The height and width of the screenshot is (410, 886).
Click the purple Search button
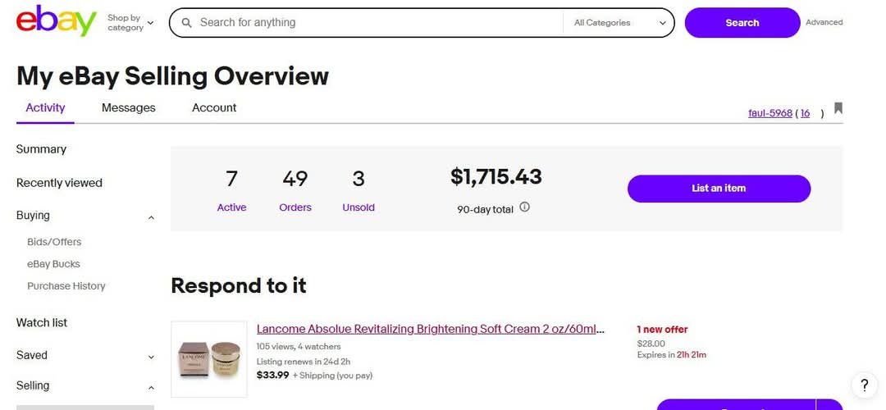click(x=742, y=23)
